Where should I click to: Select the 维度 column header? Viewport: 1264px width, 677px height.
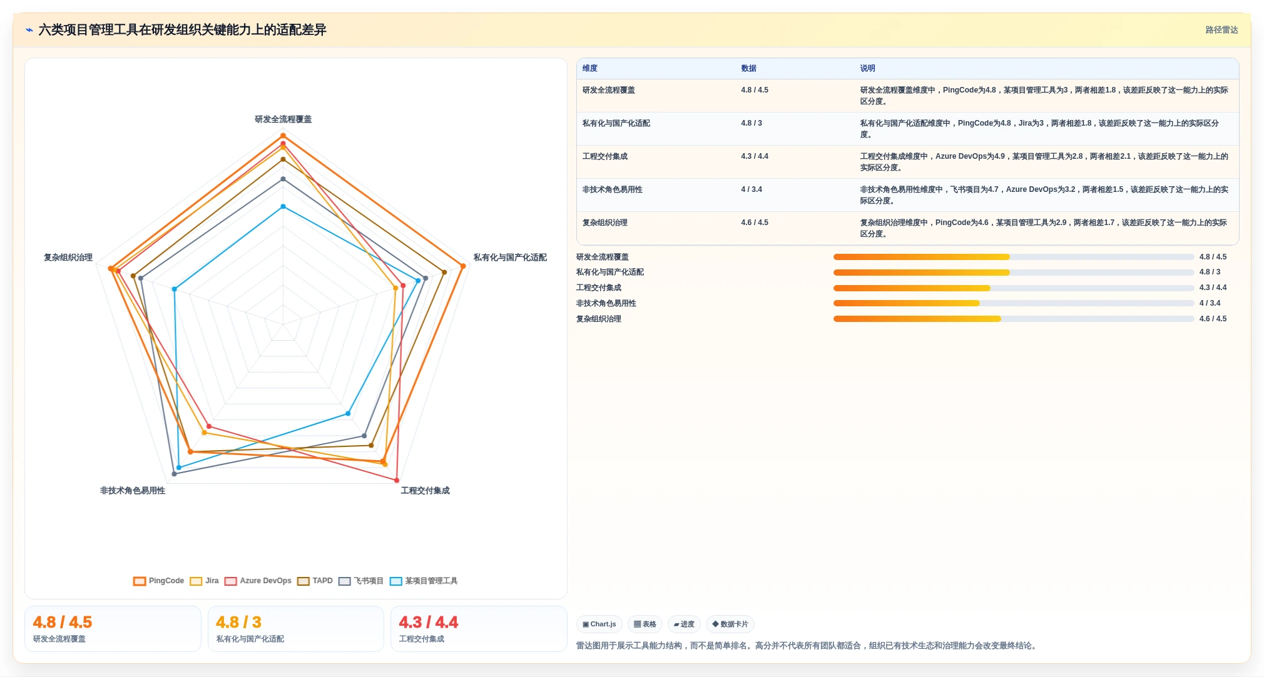point(590,68)
